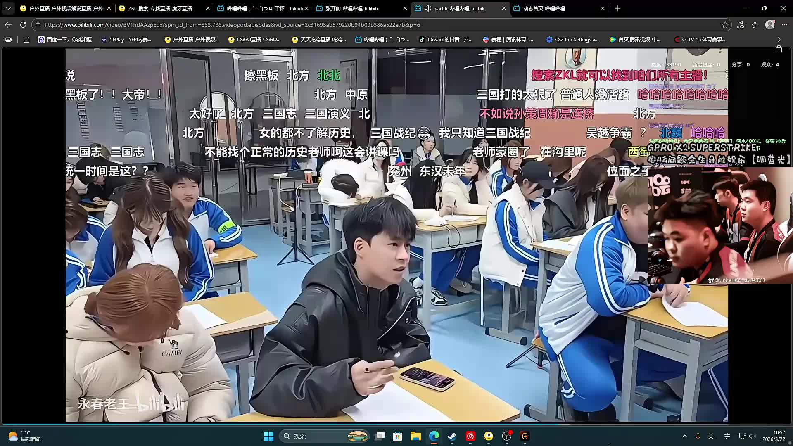Toggle input method between 英 and 拼
This screenshot has width=793, height=446.
tap(710, 436)
